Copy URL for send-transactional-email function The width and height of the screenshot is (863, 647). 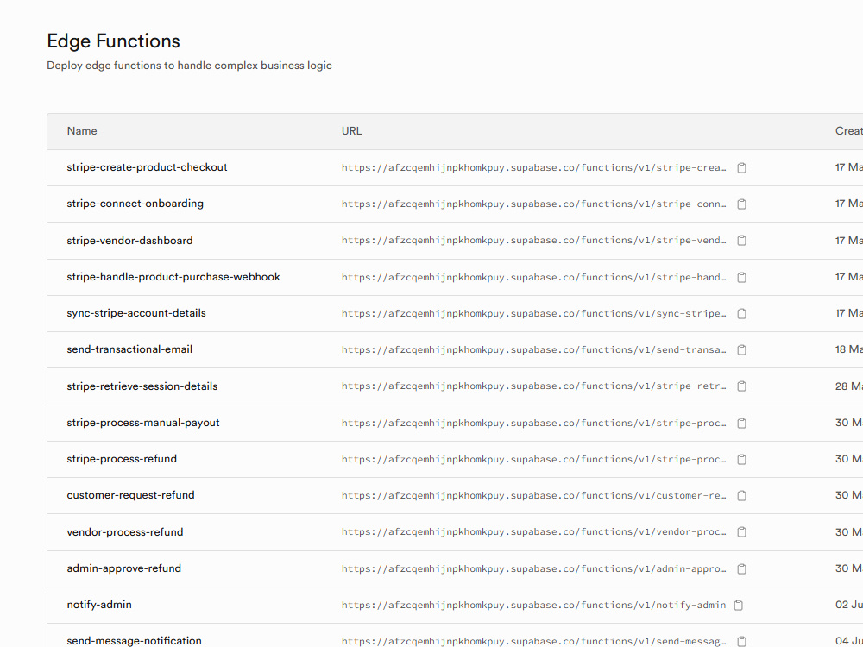click(x=741, y=350)
